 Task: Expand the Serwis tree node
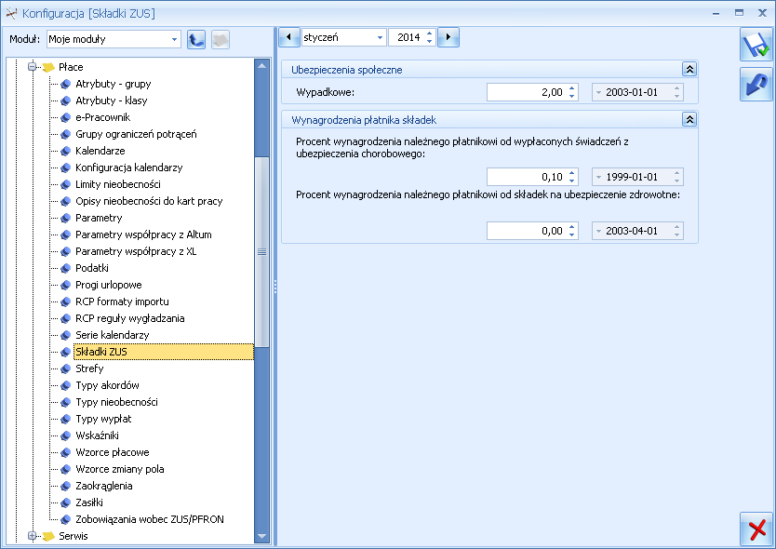(x=33, y=536)
